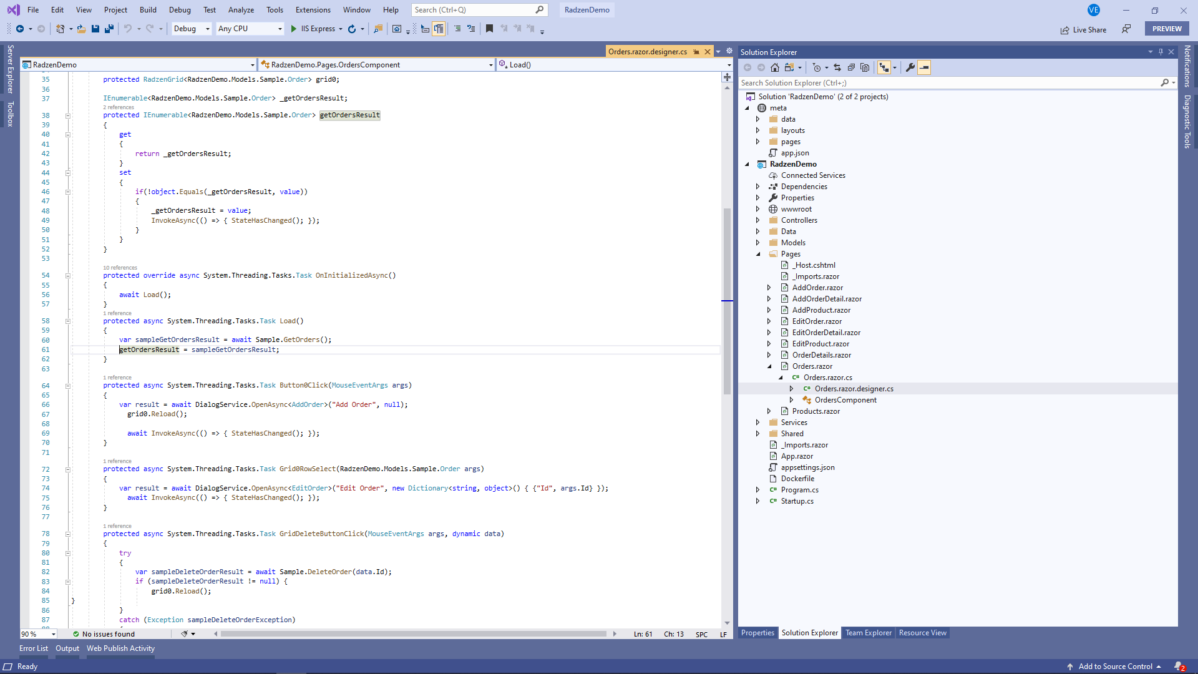1198x674 pixels.
Task: Click the Home icon in Solution Explorer
Action: pos(775,67)
